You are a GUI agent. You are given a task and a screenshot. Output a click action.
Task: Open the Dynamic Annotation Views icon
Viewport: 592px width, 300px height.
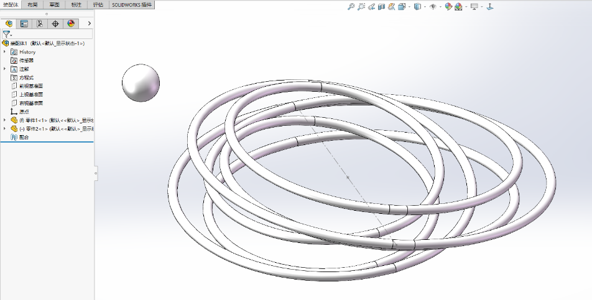coord(392,6)
